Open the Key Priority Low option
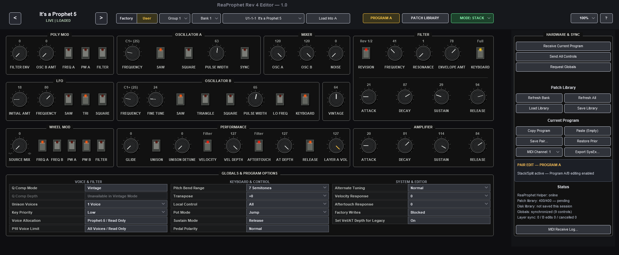The height and width of the screenshot is (255, 619). click(x=126, y=212)
